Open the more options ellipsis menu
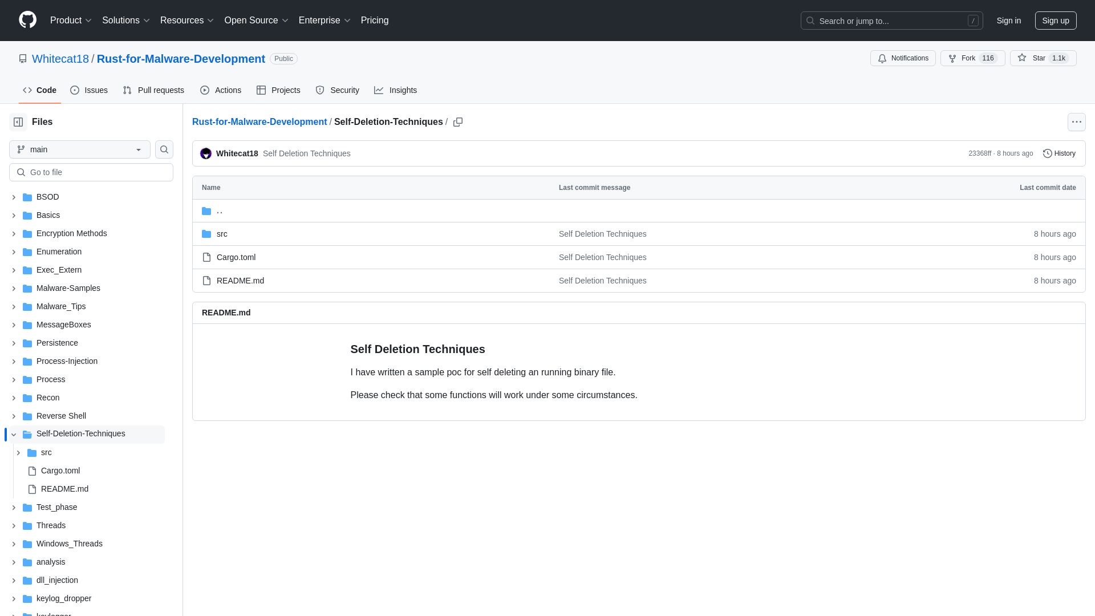The height and width of the screenshot is (616, 1095). [x=1077, y=122]
